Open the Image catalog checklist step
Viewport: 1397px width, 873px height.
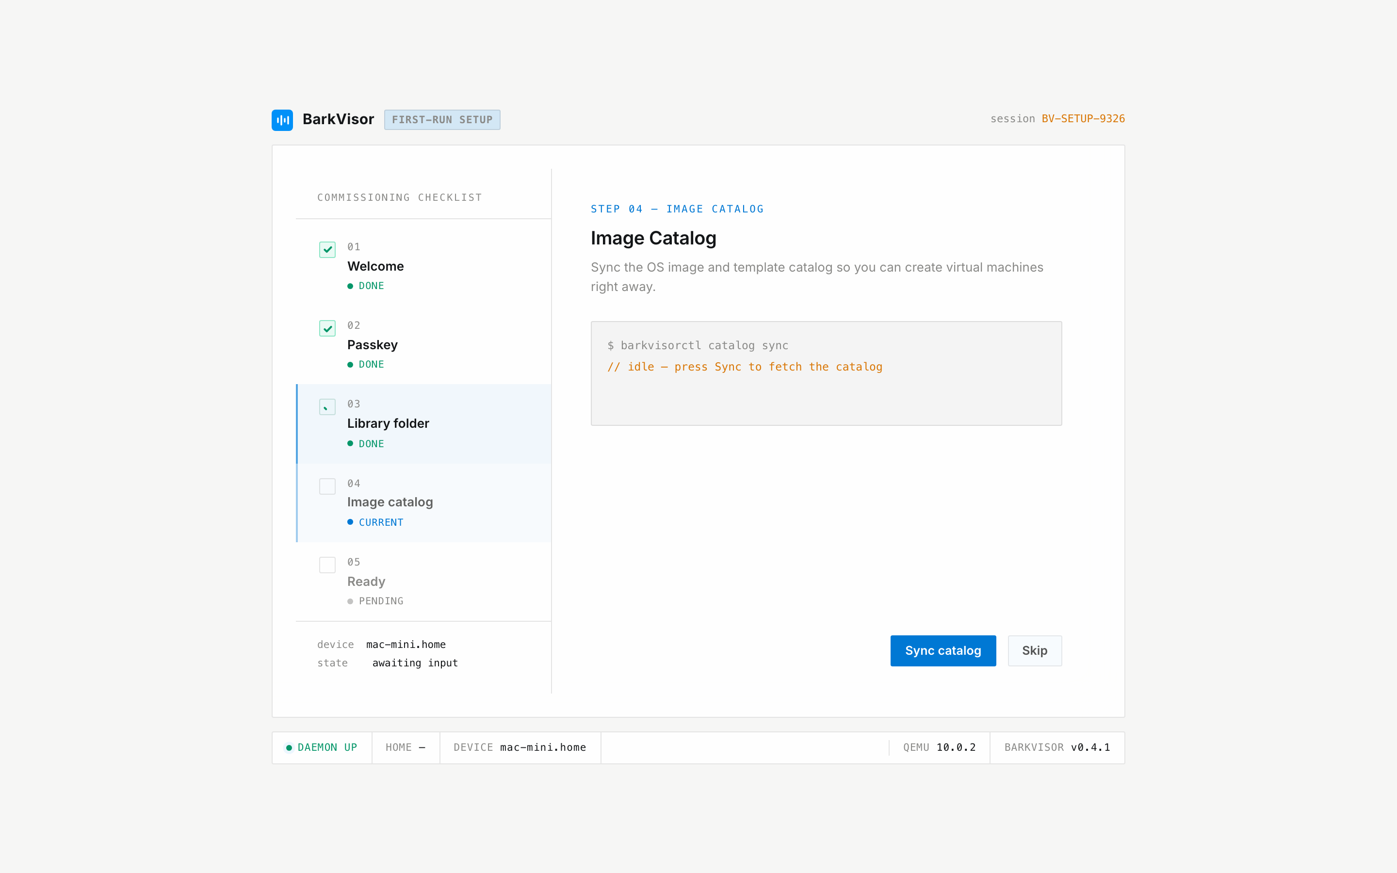click(424, 502)
